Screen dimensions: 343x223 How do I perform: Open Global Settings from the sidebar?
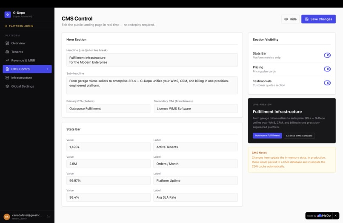coord(27,87)
